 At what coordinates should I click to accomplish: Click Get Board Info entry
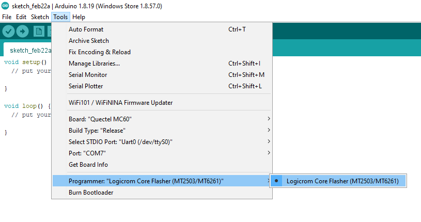162,164
